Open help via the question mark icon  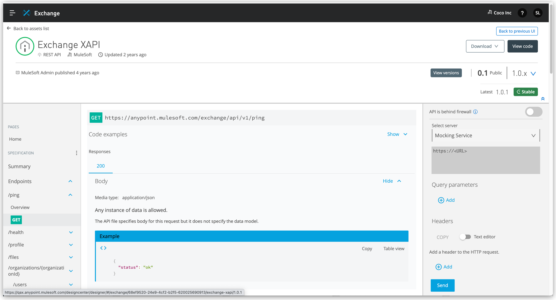[x=522, y=13]
